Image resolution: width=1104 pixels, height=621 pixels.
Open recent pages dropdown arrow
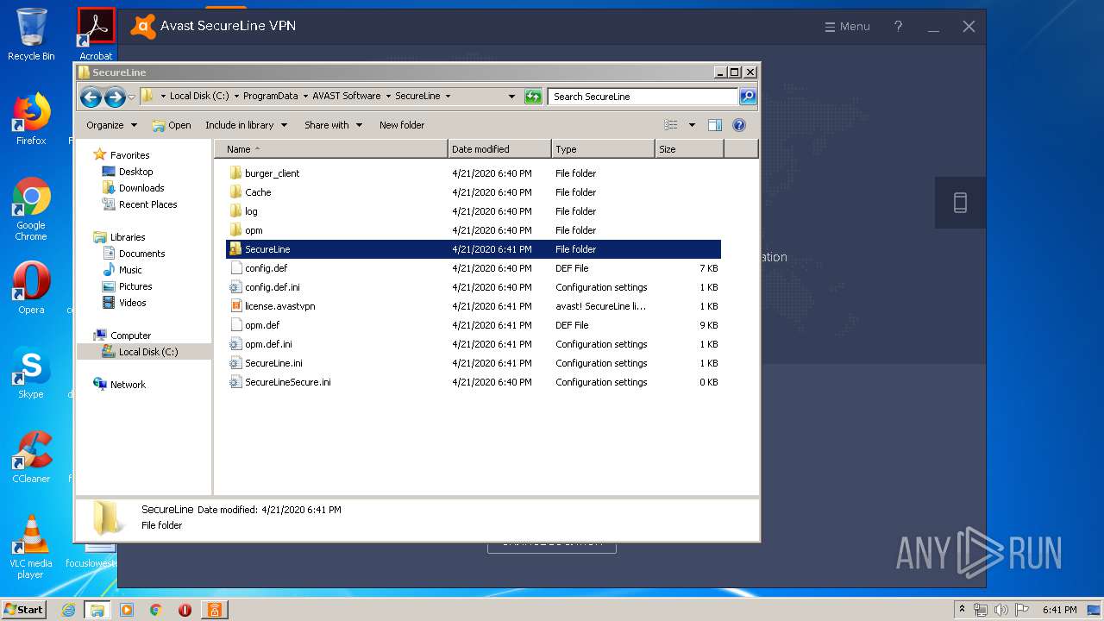pyautogui.click(x=131, y=97)
